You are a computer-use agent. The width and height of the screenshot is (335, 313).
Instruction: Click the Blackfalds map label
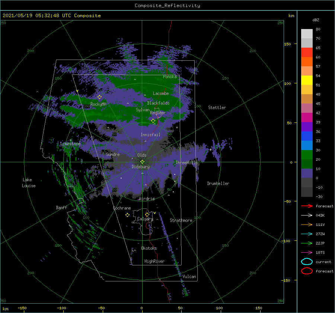tap(158, 103)
